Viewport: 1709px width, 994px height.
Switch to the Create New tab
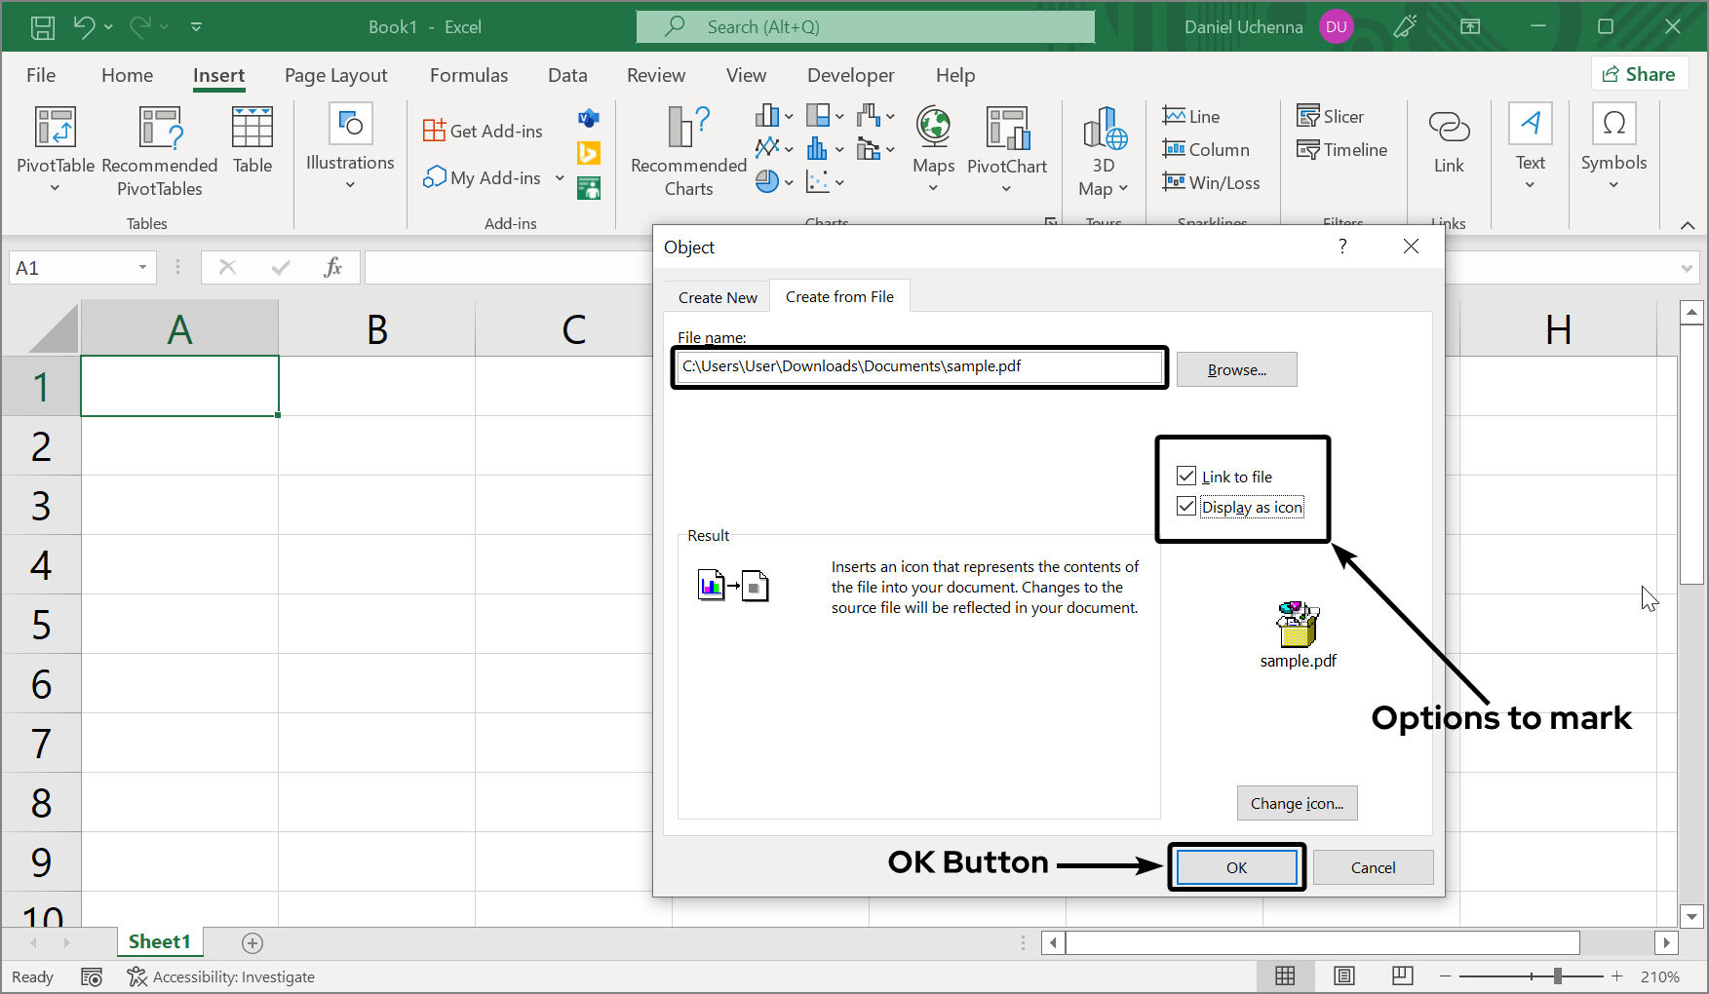click(718, 297)
